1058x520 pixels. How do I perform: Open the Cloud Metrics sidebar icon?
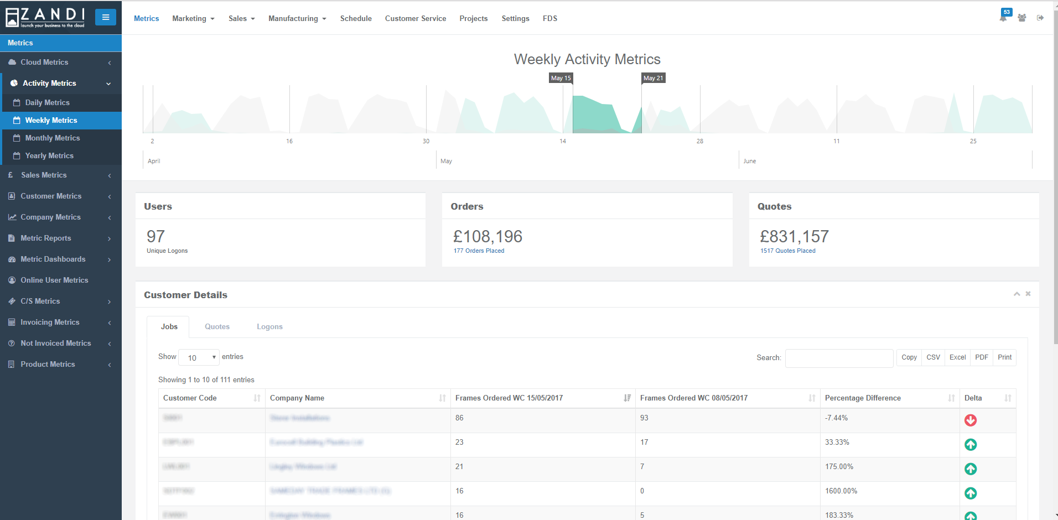(12, 62)
